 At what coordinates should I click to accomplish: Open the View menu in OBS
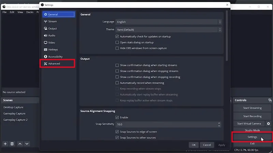(20, 12)
